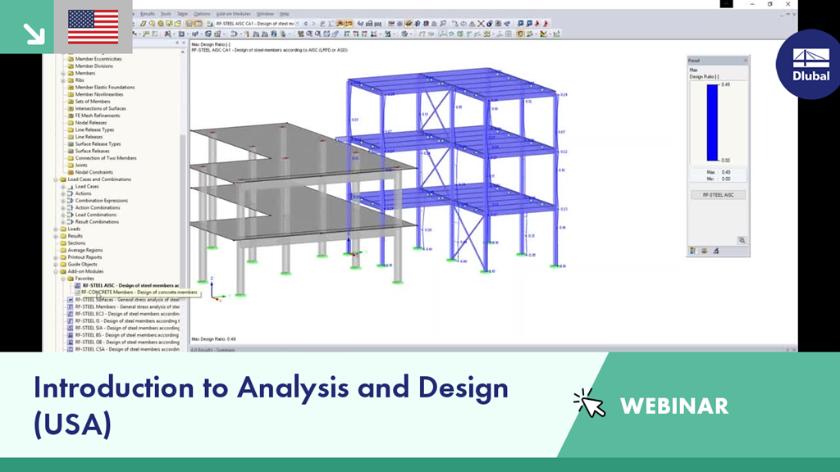Open the RF-STEEL AISC CA1 case dropdown

tap(298, 24)
